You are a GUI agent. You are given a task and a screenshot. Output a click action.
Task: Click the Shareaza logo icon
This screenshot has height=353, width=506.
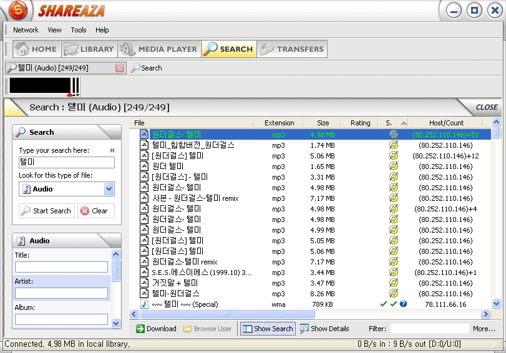pos(17,10)
